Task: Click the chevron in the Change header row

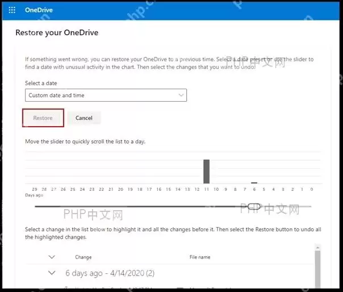Action: pyautogui.click(x=52, y=257)
